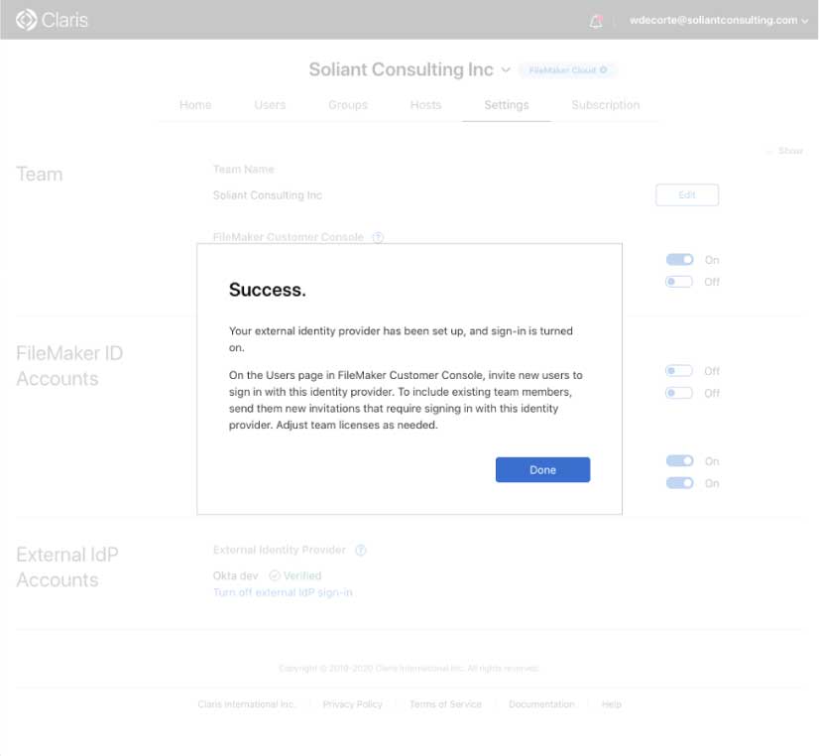The height and width of the screenshot is (756, 819).
Task: Click the Help link in footer
Action: tap(612, 704)
